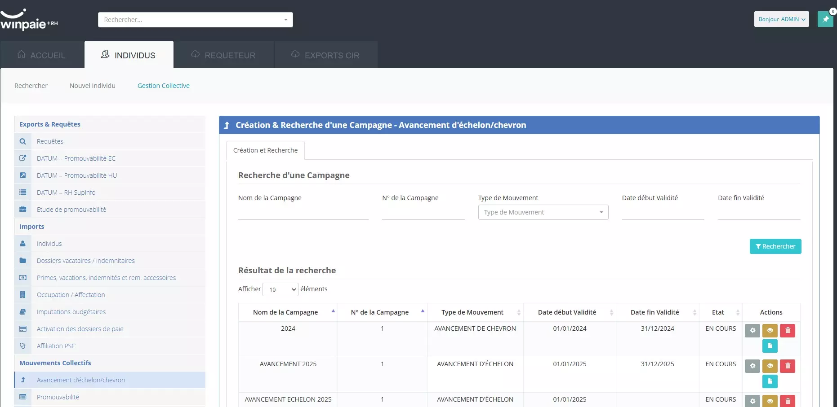The height and width of the screenshot is (407, 837).
Task: Click the book icon beside Imputations budgétaires
Action: pyautogui.click(x=23, y=312)
